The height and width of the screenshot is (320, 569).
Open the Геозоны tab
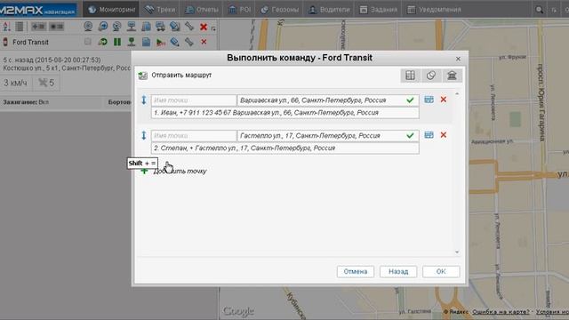(x=280, y=10)
